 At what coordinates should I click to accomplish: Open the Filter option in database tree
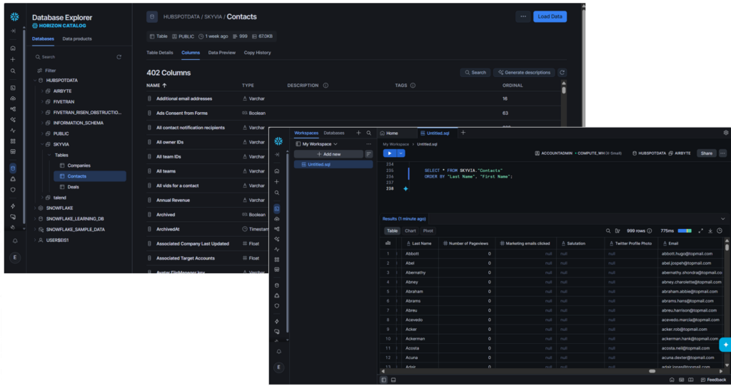click(46, 71)
